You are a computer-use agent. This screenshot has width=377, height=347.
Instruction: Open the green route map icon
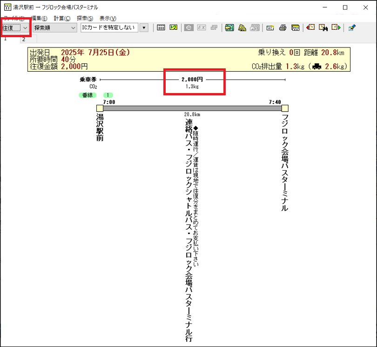pyautogui.click(x=229, y=28)
